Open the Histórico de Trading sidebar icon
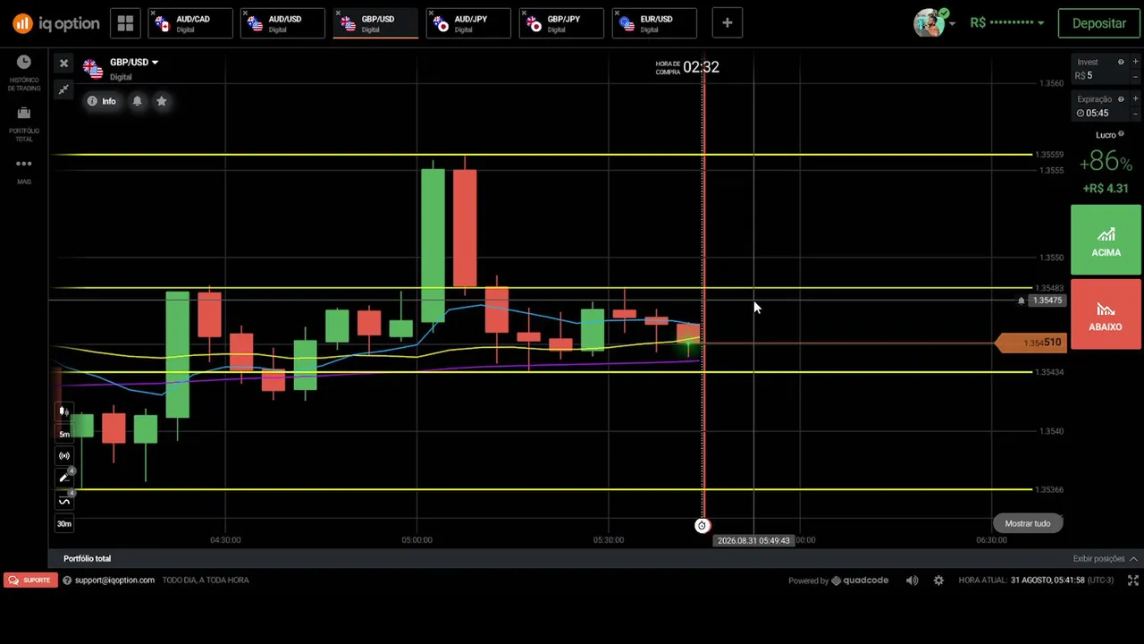The height and width of the screenshot is (644, 1144). pos(24,62)
